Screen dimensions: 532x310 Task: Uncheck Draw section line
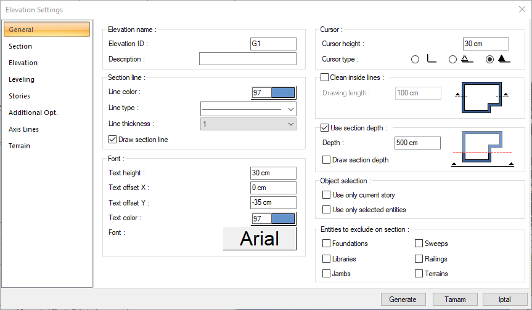[113, 140]
